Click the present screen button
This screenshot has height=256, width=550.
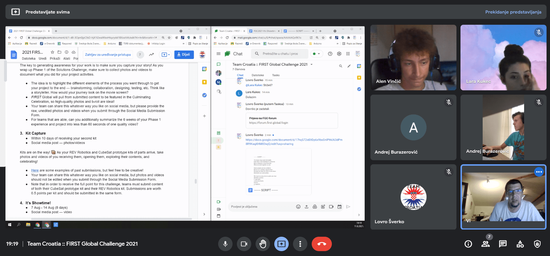[281, 244]
